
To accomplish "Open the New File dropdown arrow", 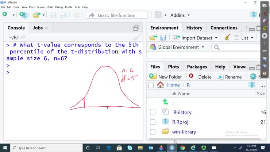I will [13, 15].
